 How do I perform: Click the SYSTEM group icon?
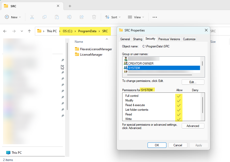pyautogui.click(x=126, y=68)
